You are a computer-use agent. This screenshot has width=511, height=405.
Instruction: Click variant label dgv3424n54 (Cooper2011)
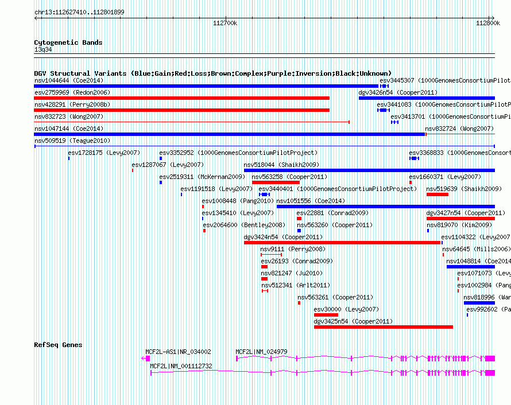283,237
